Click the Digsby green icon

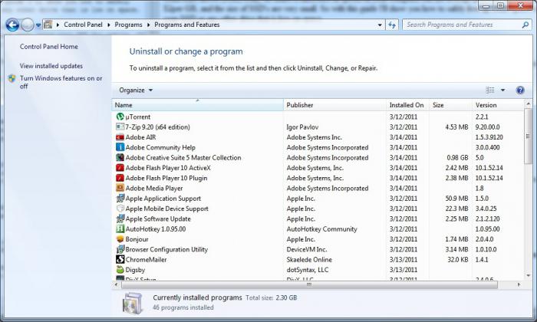(120, 270)
